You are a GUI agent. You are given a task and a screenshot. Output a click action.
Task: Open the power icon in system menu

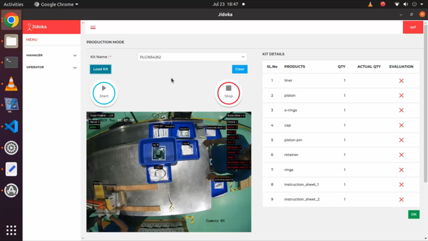[x=414, y=4]
